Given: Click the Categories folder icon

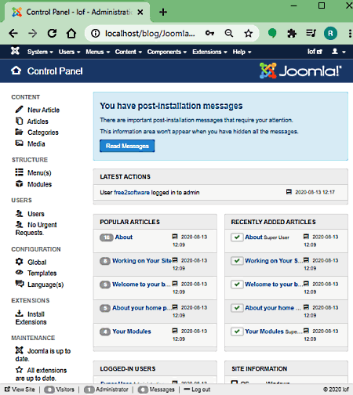Looking at the screenshot, I should [x=19, y=132].
